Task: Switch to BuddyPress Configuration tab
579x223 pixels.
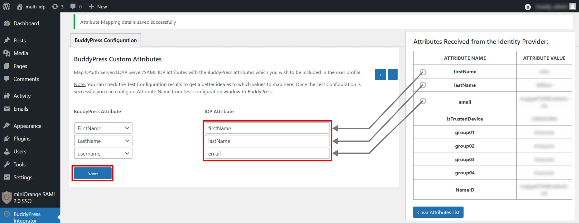Action: pyautogui.click(x=106, y=40)
